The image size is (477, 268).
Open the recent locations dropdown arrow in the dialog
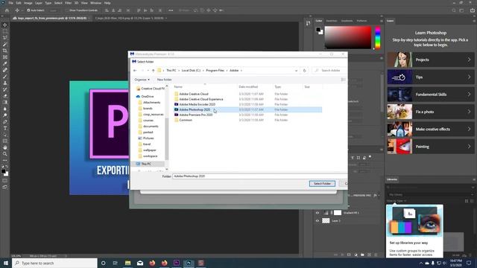pyautogui.click(x=148, y=71)
